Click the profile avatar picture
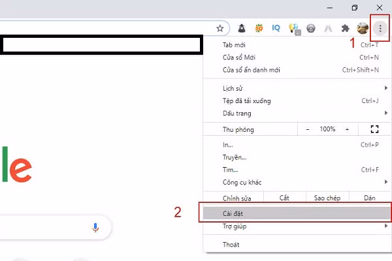The image size is (392, 261). coord(363,28)
